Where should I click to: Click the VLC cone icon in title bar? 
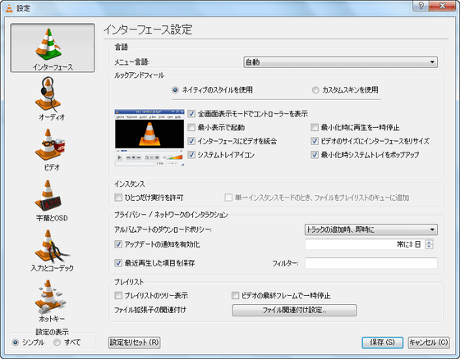click(x=9, y=8)
